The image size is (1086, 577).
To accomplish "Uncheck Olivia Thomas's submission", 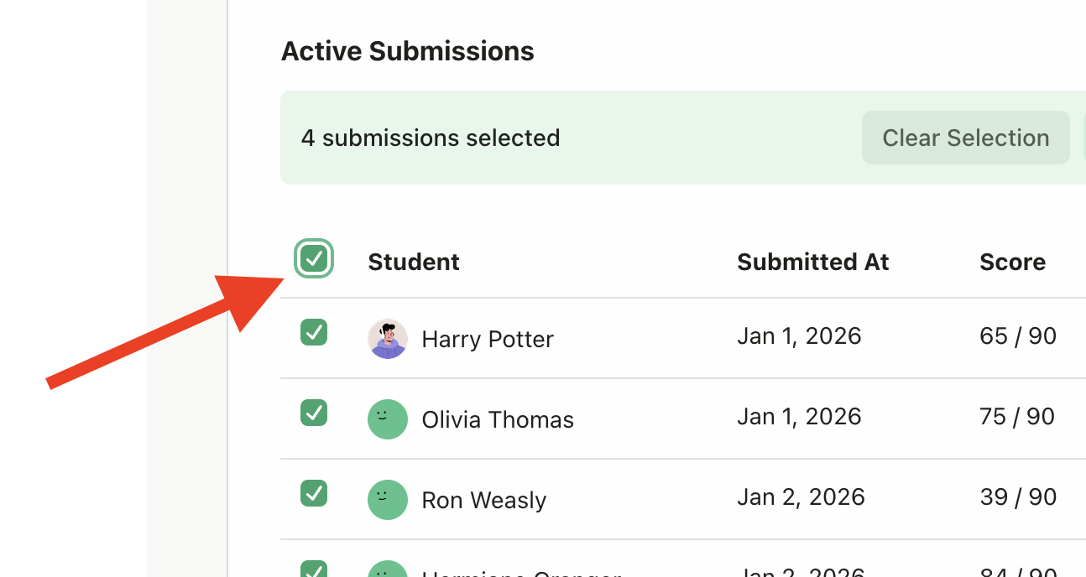I will point(314,412).
